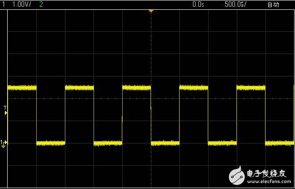Click the second high pulse of the waveform
This screenshot has width=295, height=189.
tap(79, 88)
